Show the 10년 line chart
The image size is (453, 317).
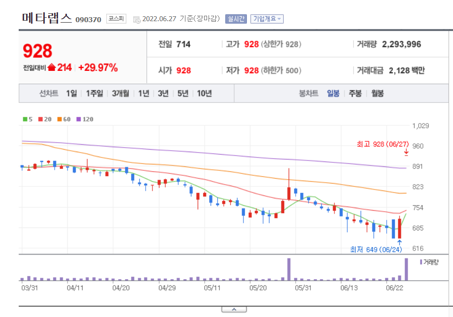[204, 94]
